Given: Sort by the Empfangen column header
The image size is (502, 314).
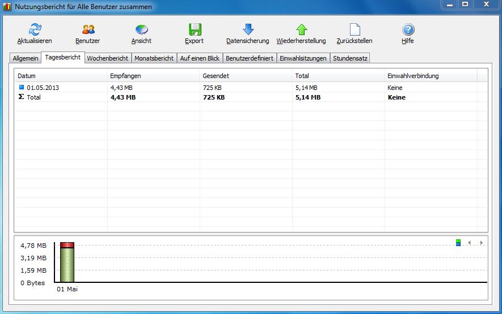Looking at the screenshot, I should pos(125,76).
